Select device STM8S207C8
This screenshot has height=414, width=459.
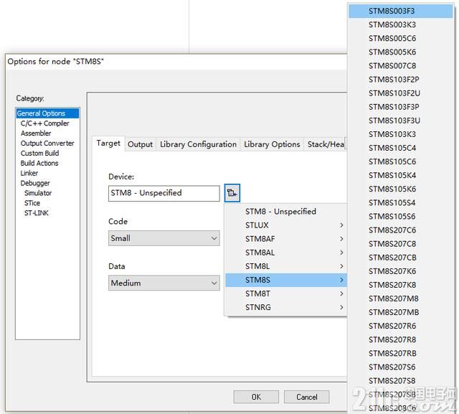[x=400, y=244]
